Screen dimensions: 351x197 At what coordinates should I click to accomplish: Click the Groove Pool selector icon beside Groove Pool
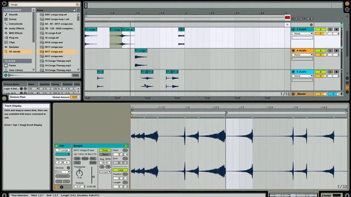tap(4, 98)
